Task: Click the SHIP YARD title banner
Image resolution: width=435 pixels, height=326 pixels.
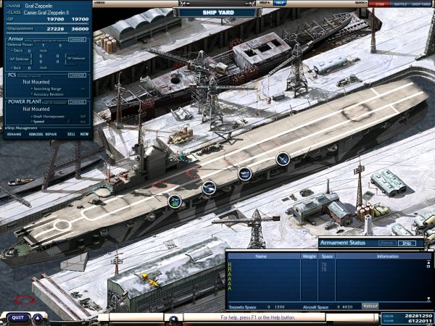Action: [218, 12]
